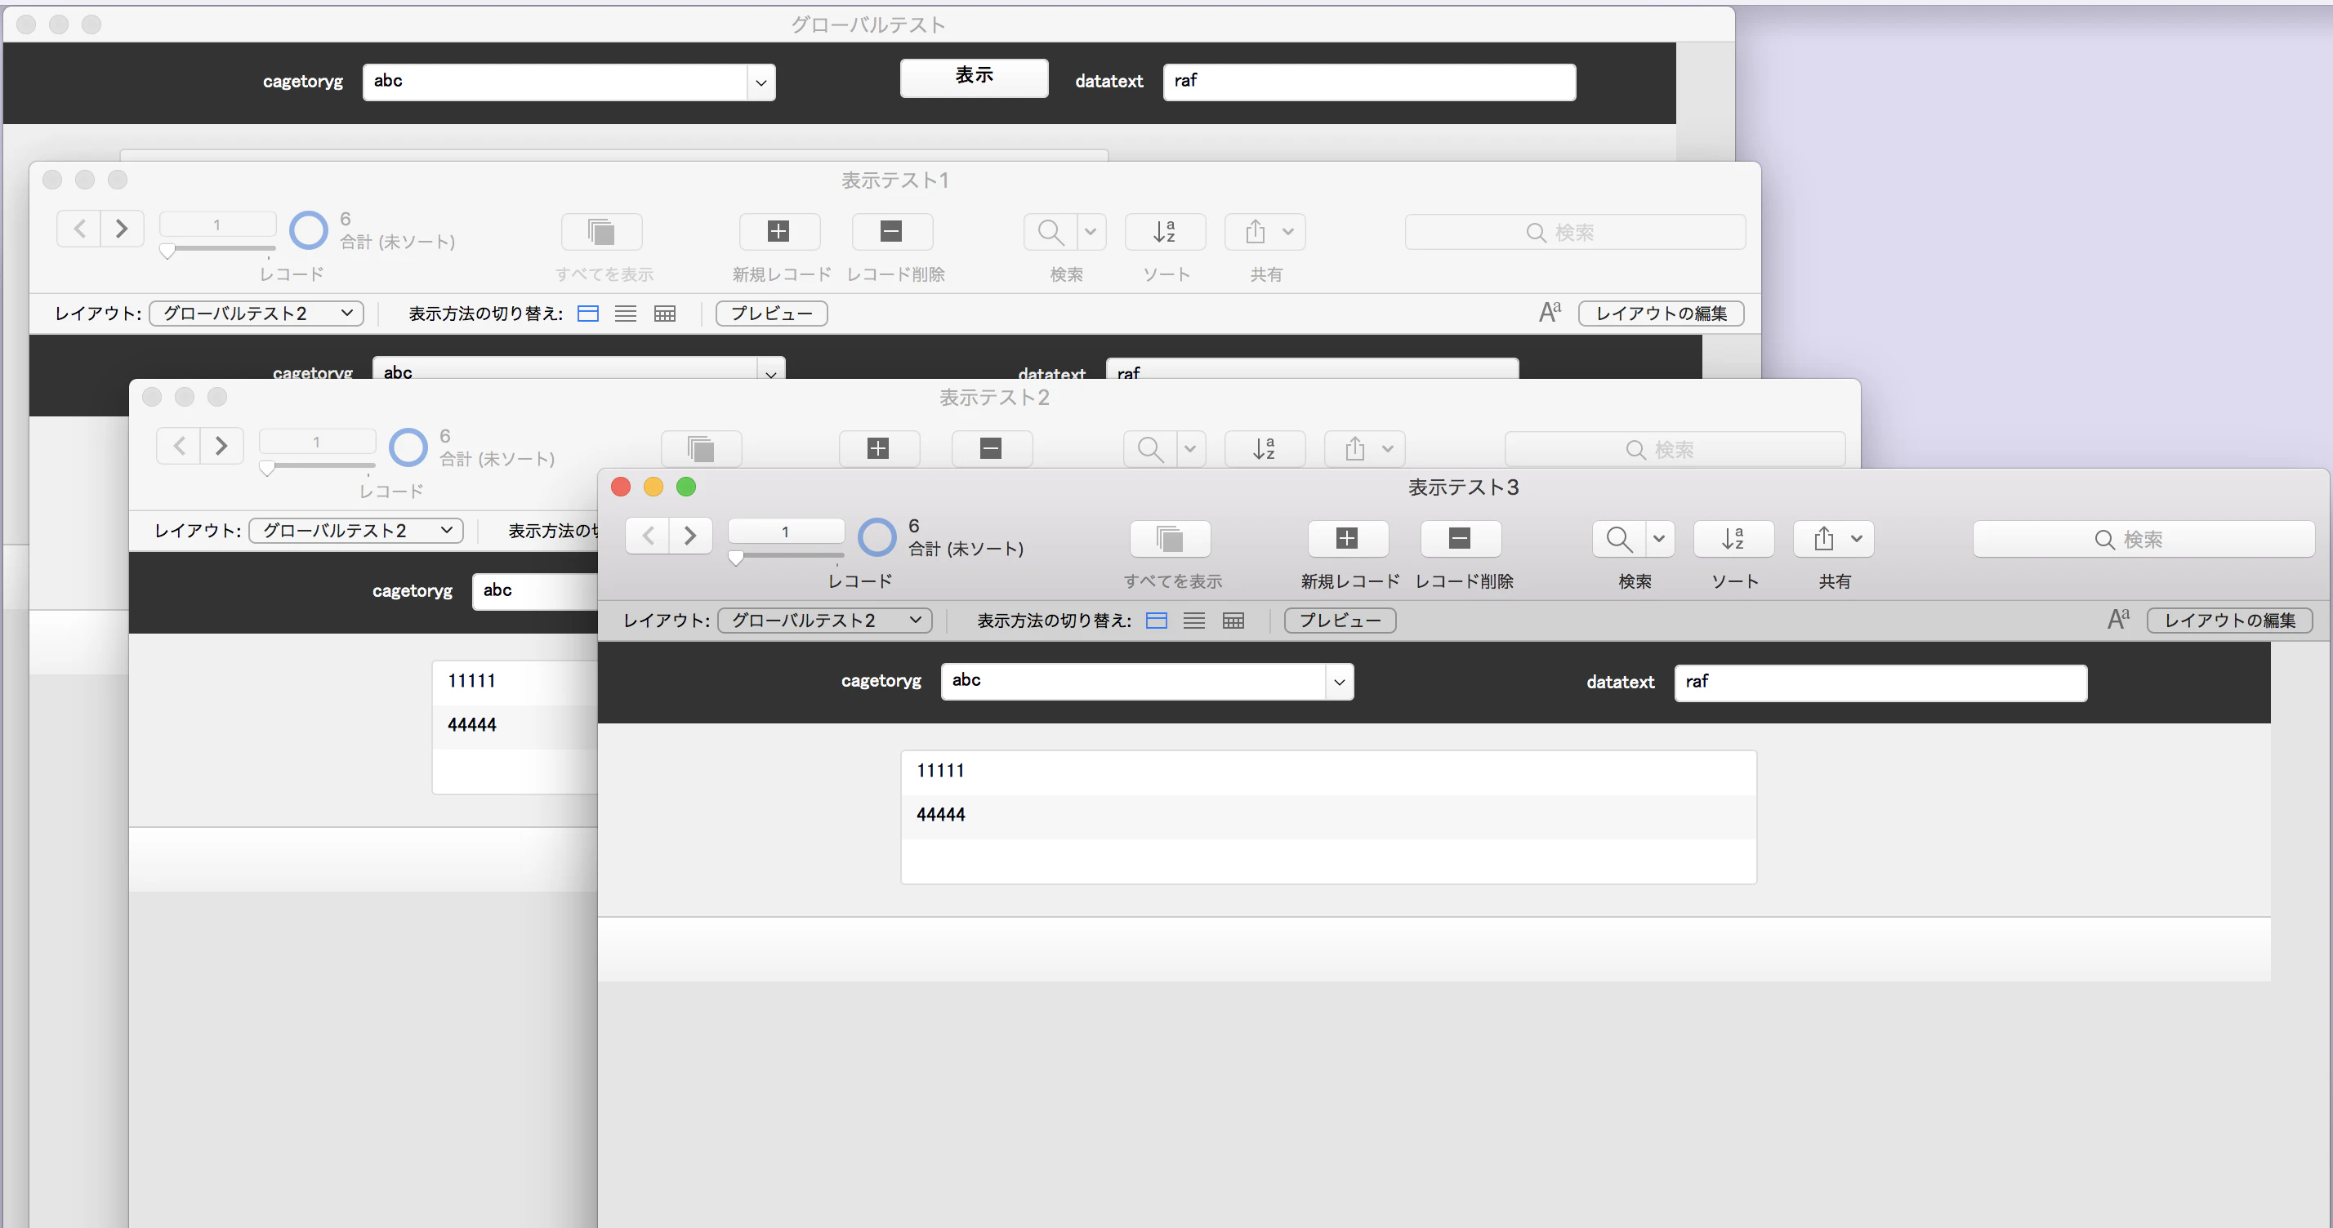Select row 11111 in 表示テスト2
The height and width of the screenshot is (1228, 2333).
(x=515, y=682)
